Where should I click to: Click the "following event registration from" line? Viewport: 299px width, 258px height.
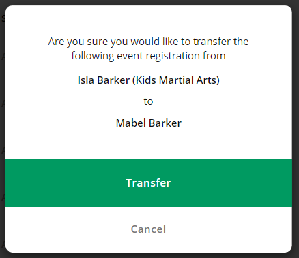(148, 56)
